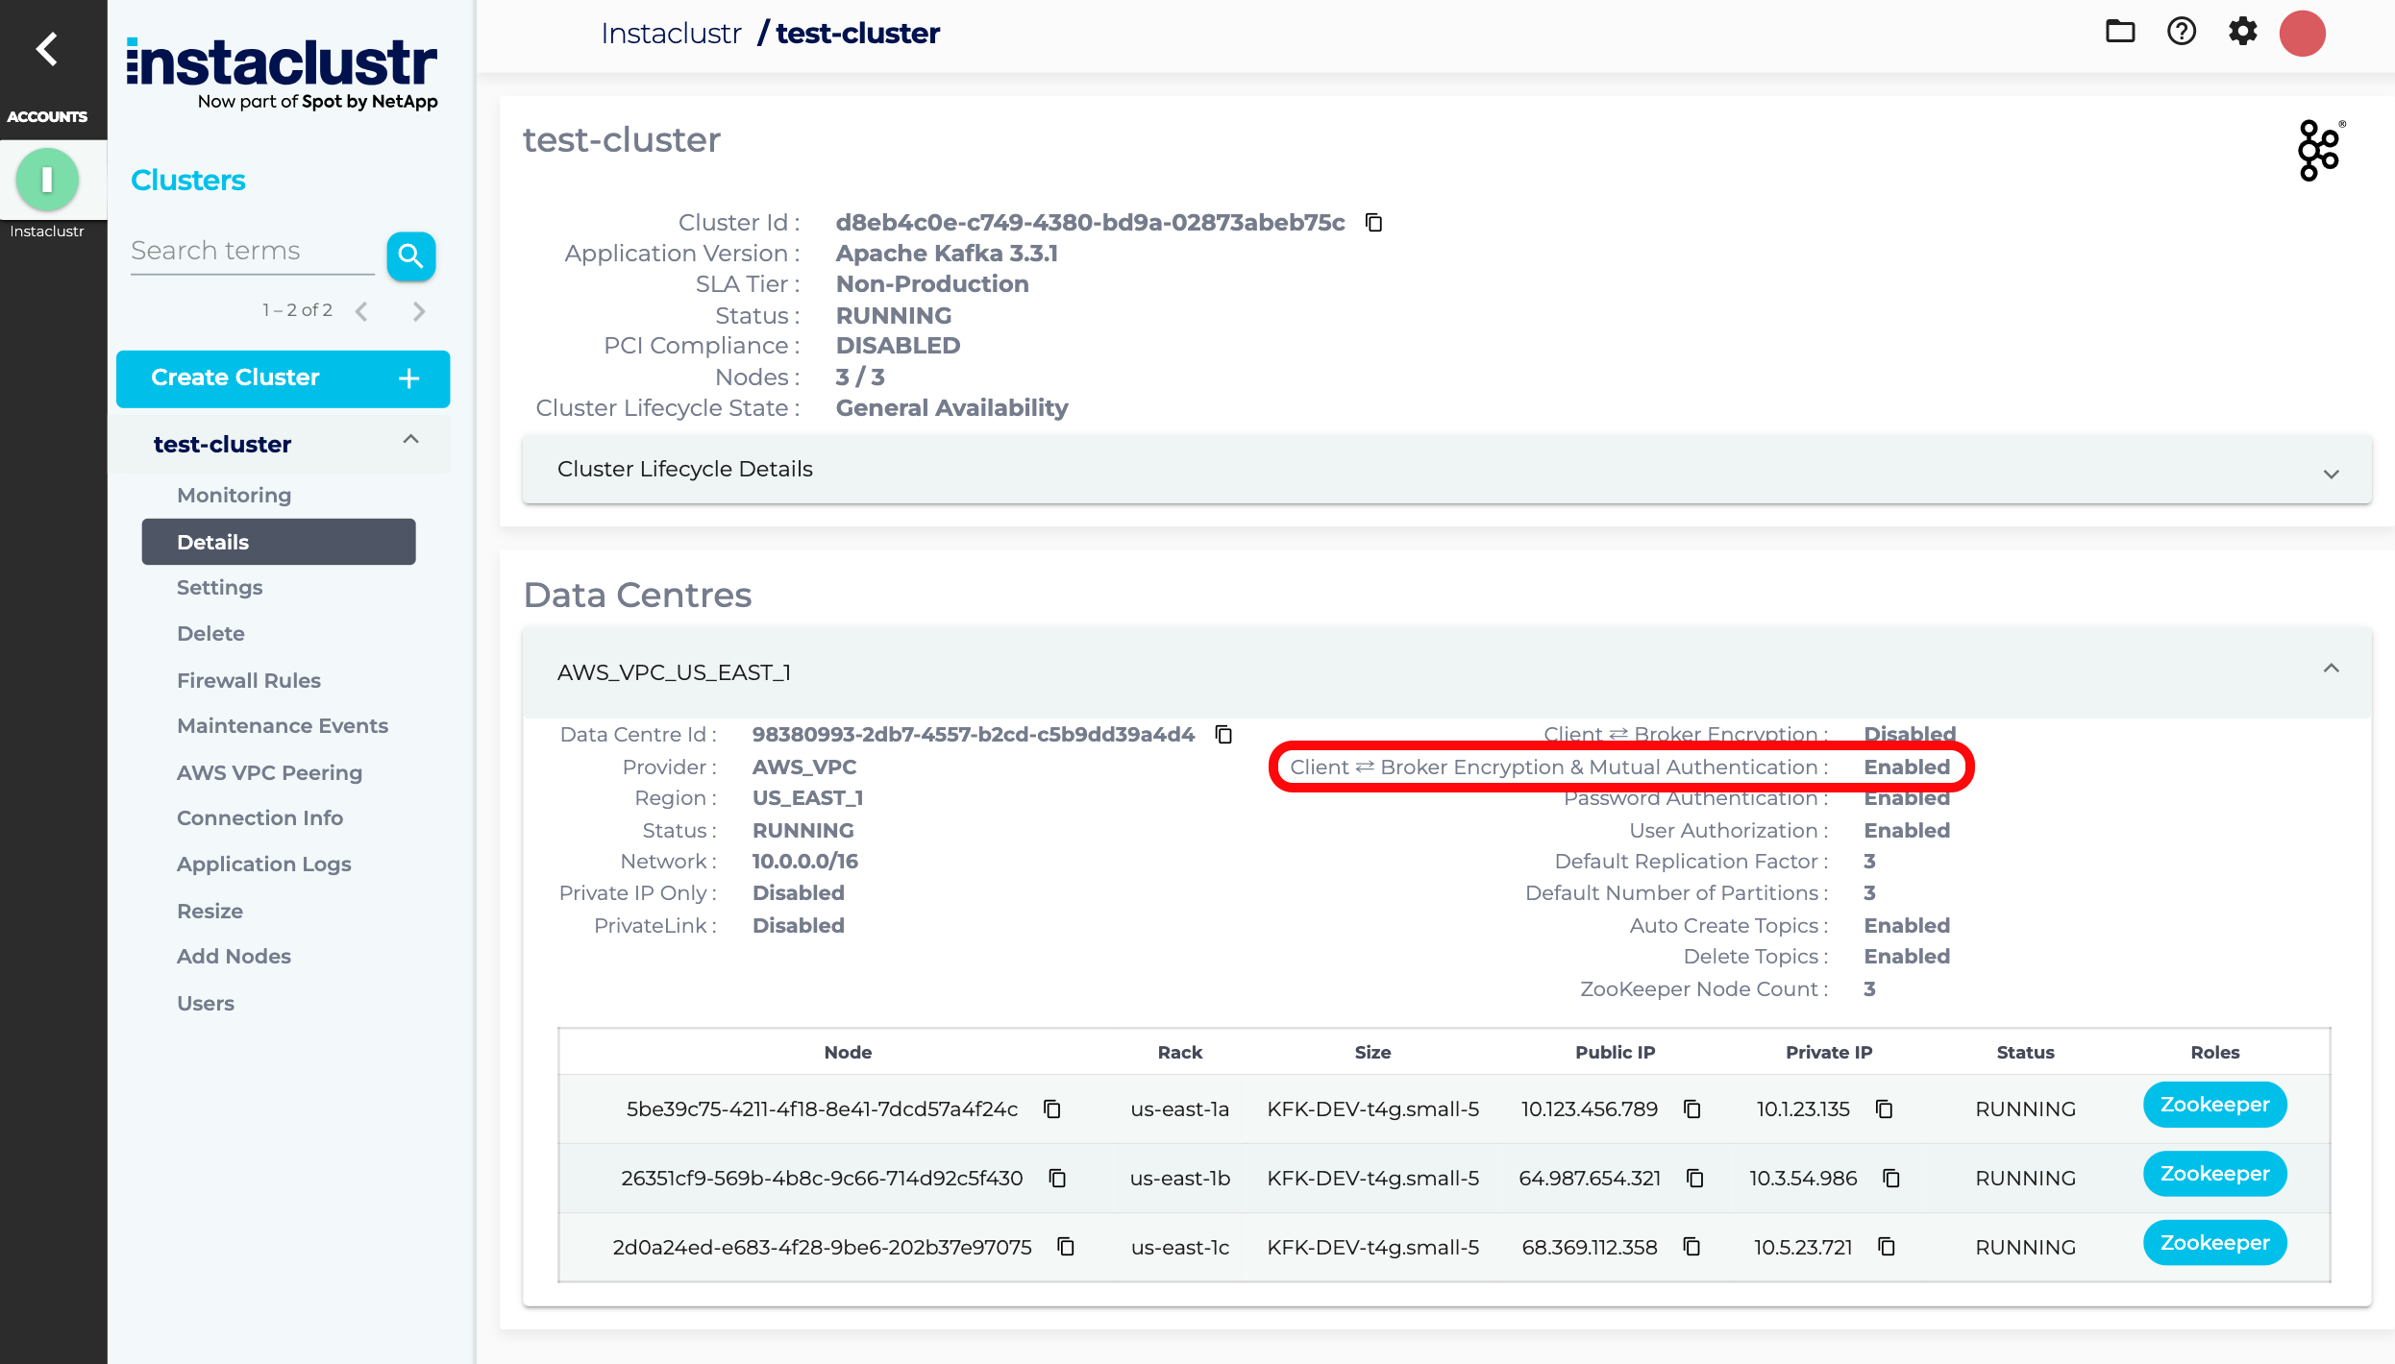
Task: Click the red profile avatar circle
Action: pyautogui.click(x=2302, y=32)
